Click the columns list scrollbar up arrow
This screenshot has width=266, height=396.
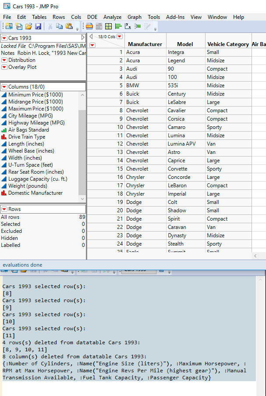pos(82,95)
